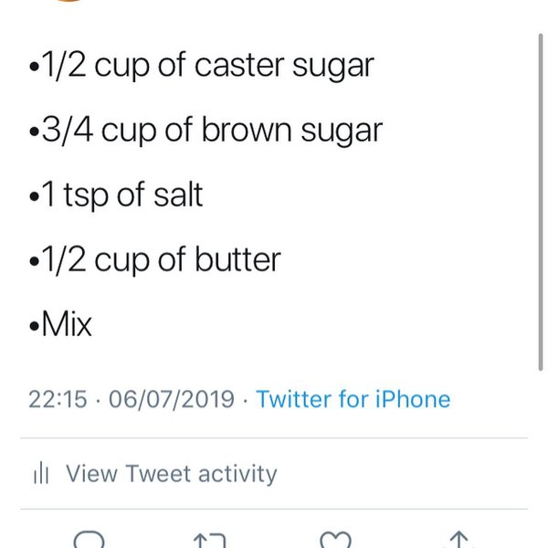Click blank area right of View Tweet activity

(411, 473)
